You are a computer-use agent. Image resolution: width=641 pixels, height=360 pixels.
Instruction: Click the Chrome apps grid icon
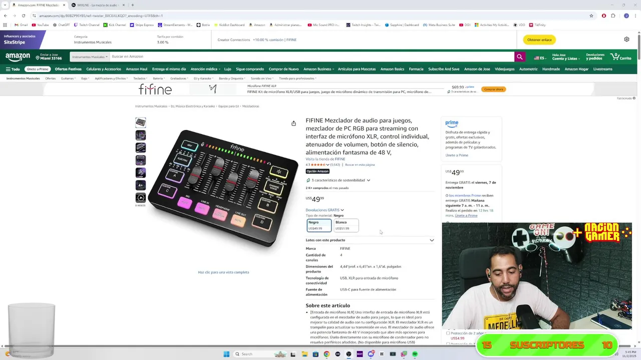5,24
